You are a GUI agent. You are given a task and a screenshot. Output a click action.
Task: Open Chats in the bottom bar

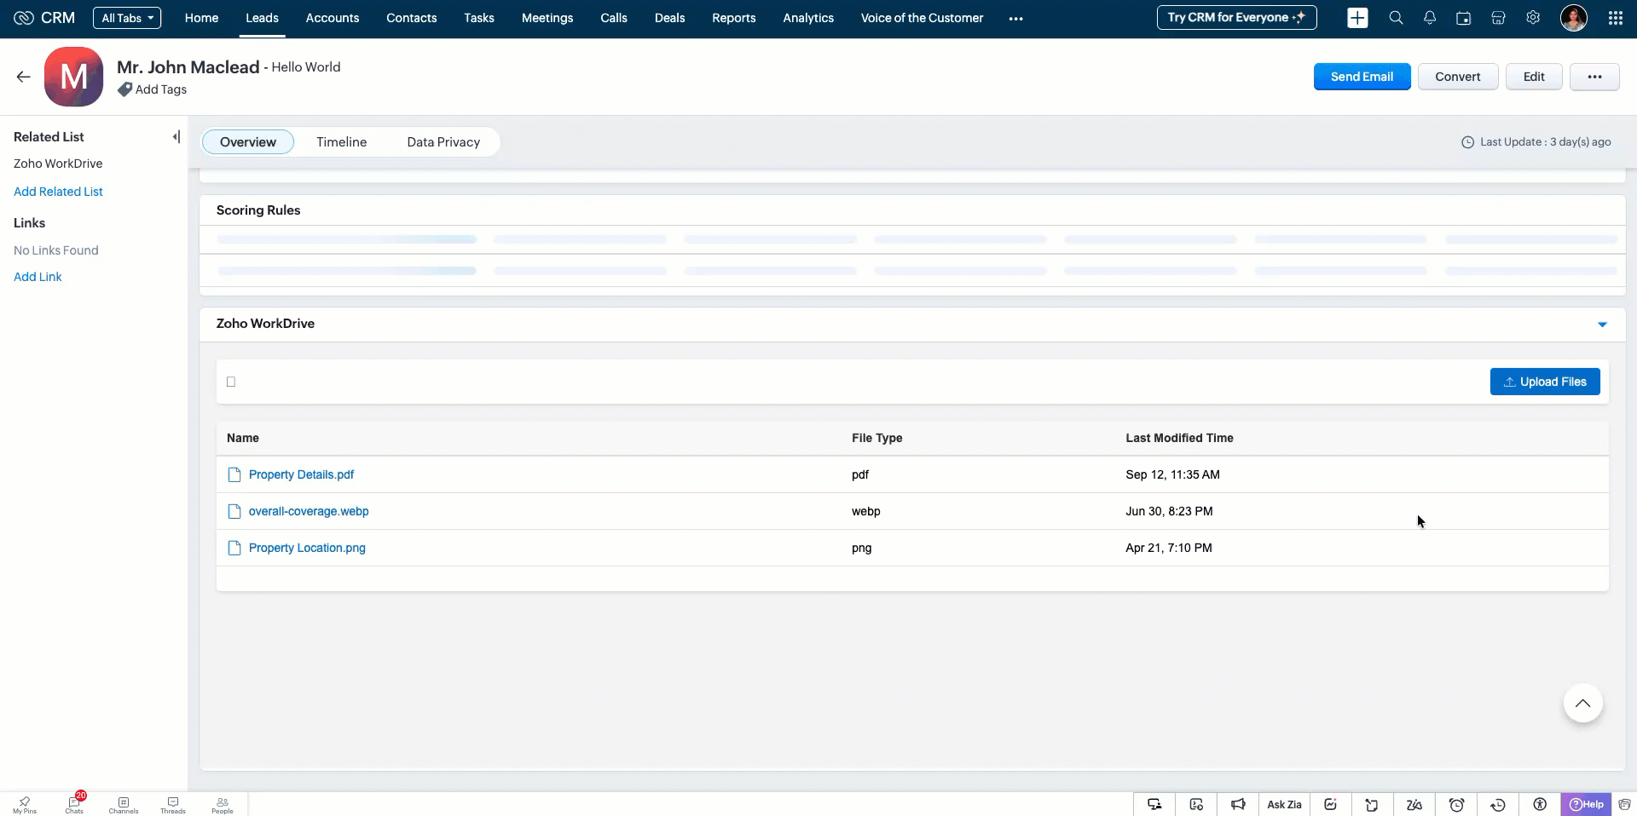(75, 804)
